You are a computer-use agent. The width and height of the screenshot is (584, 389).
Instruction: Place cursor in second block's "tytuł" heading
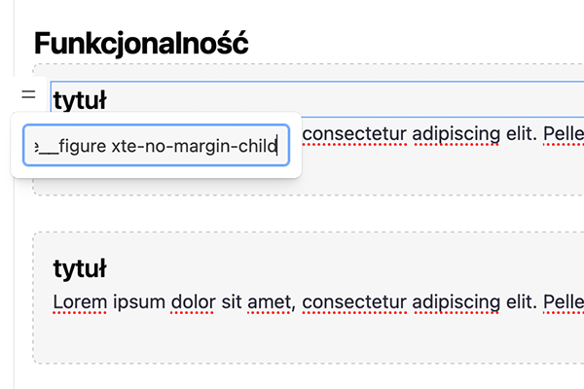80,268
